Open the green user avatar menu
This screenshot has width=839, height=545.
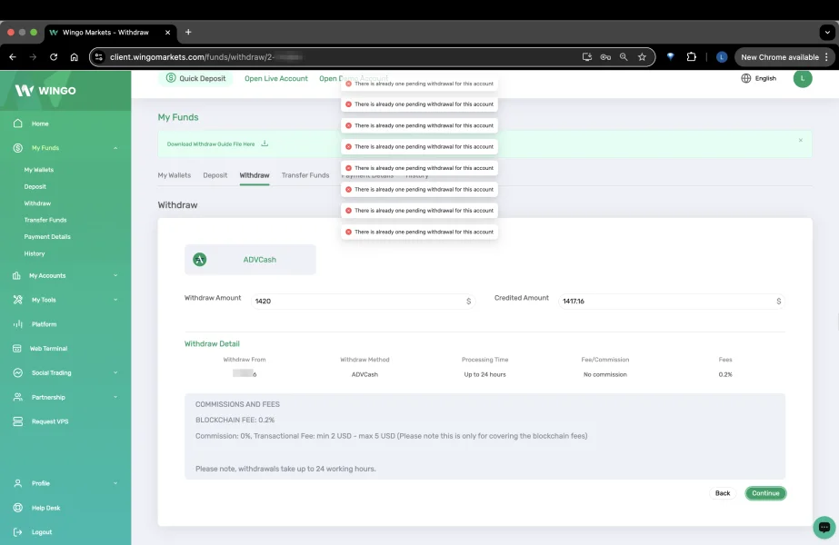(x=802, y=78)
